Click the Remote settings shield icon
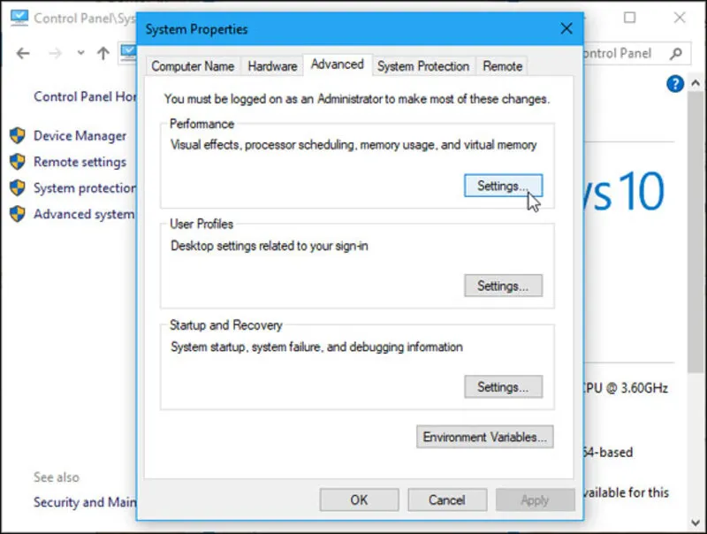This screenshot has height=534, width=707. [x=19, y=163]
